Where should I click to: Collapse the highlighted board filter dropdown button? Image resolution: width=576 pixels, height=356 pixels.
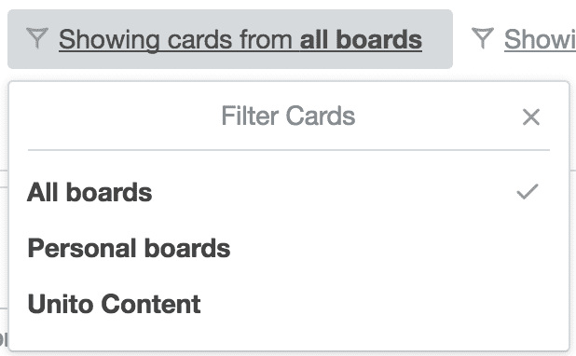click(230, 39)
